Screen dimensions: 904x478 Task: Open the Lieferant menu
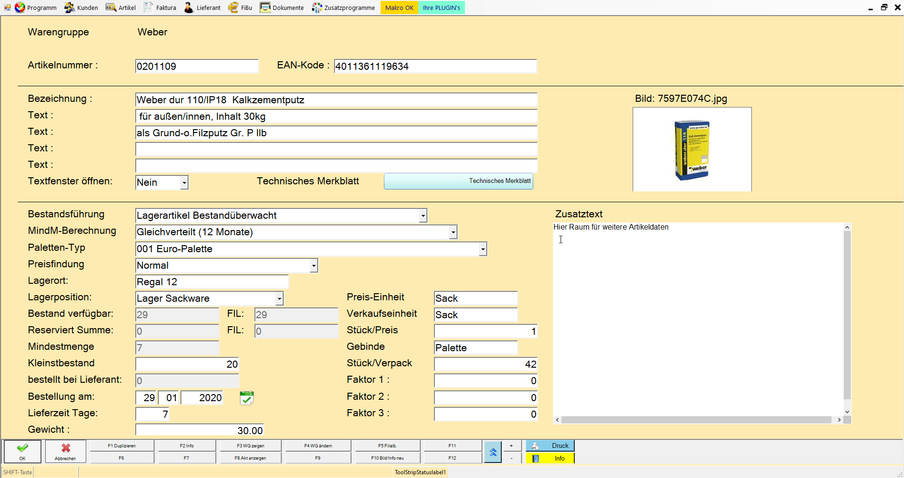[x=202, y=8]
